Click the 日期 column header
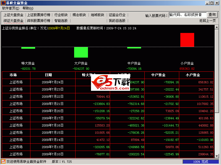The width and height of the screenshot is (221, 165). (53, 75)
